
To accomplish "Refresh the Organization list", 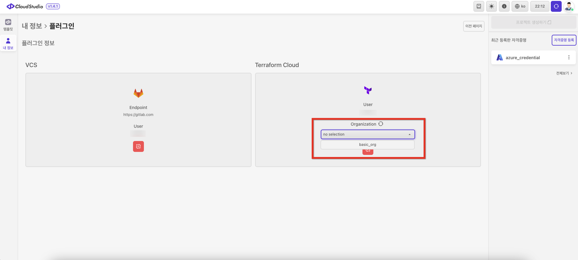I will pos(381,124).
